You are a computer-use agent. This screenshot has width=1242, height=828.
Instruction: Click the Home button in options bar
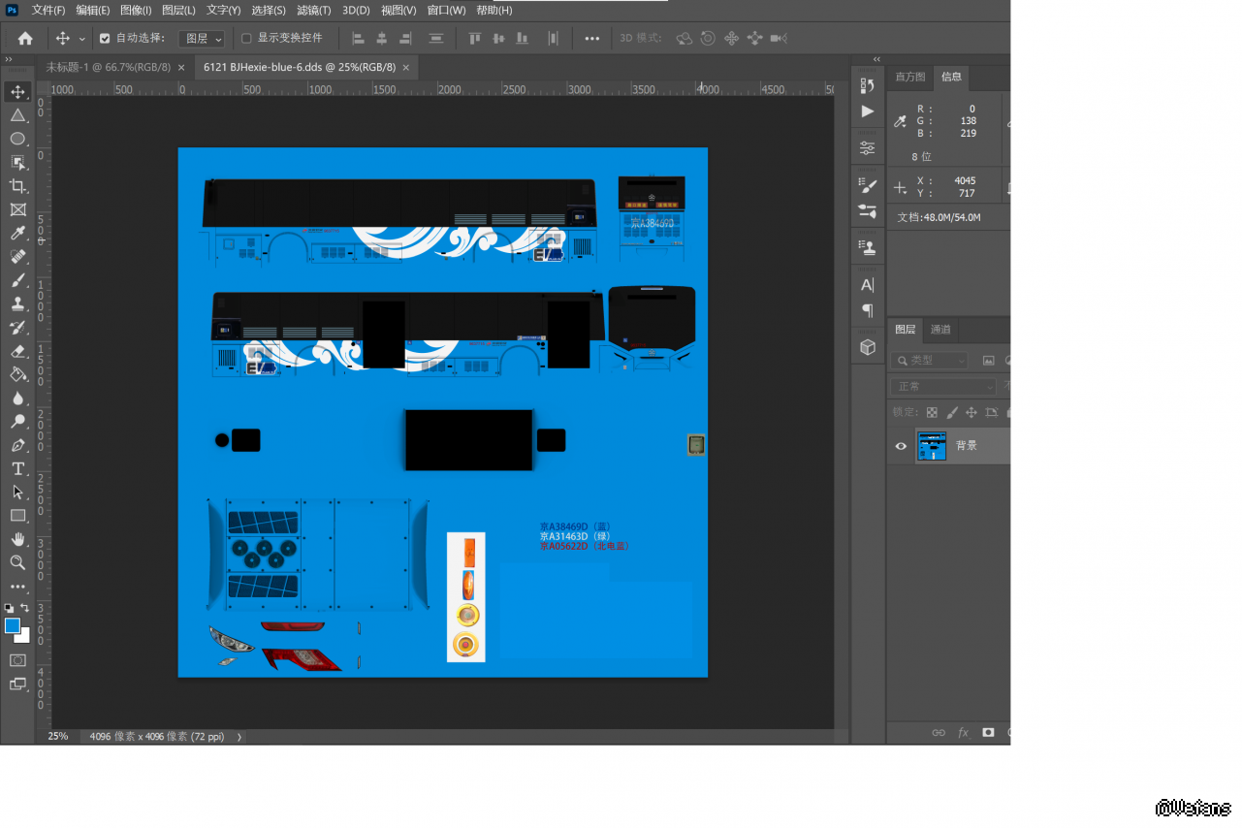coord(25,39)
